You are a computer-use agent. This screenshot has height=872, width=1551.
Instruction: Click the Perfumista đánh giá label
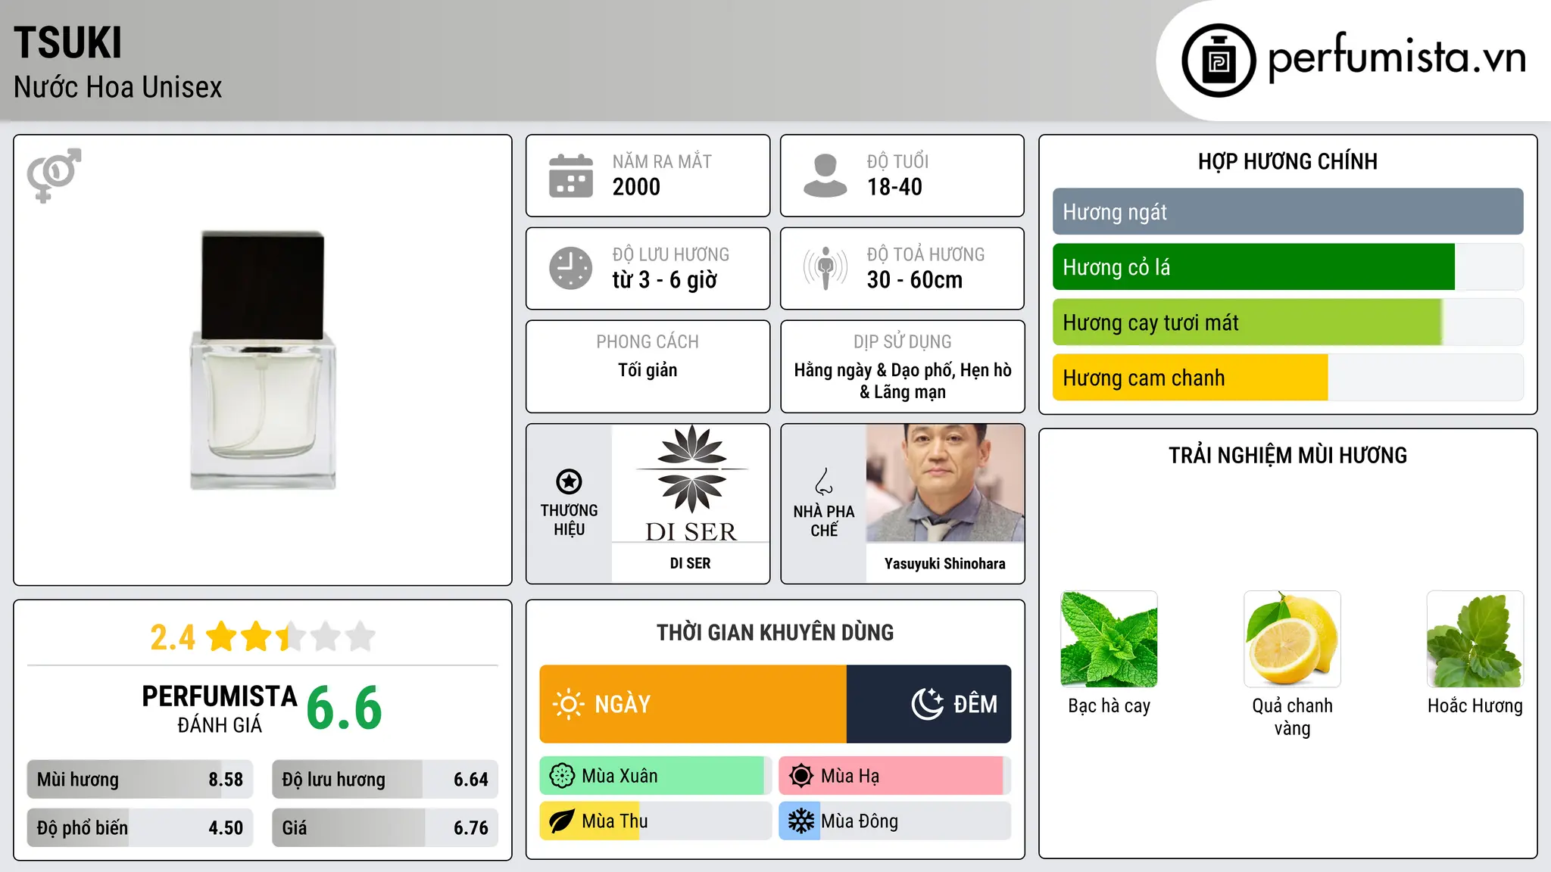pos(220,708)
